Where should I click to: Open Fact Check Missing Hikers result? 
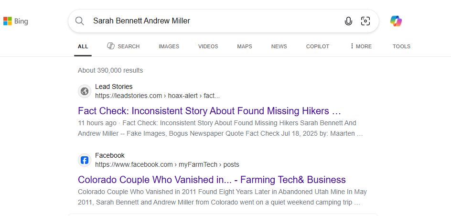[x=209, y=111]
